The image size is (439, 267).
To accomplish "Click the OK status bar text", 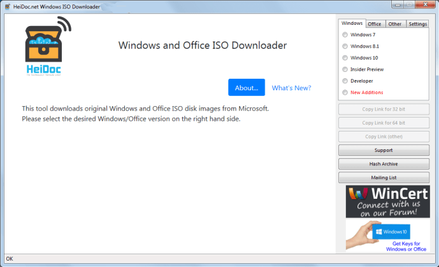I will (10, 259).
